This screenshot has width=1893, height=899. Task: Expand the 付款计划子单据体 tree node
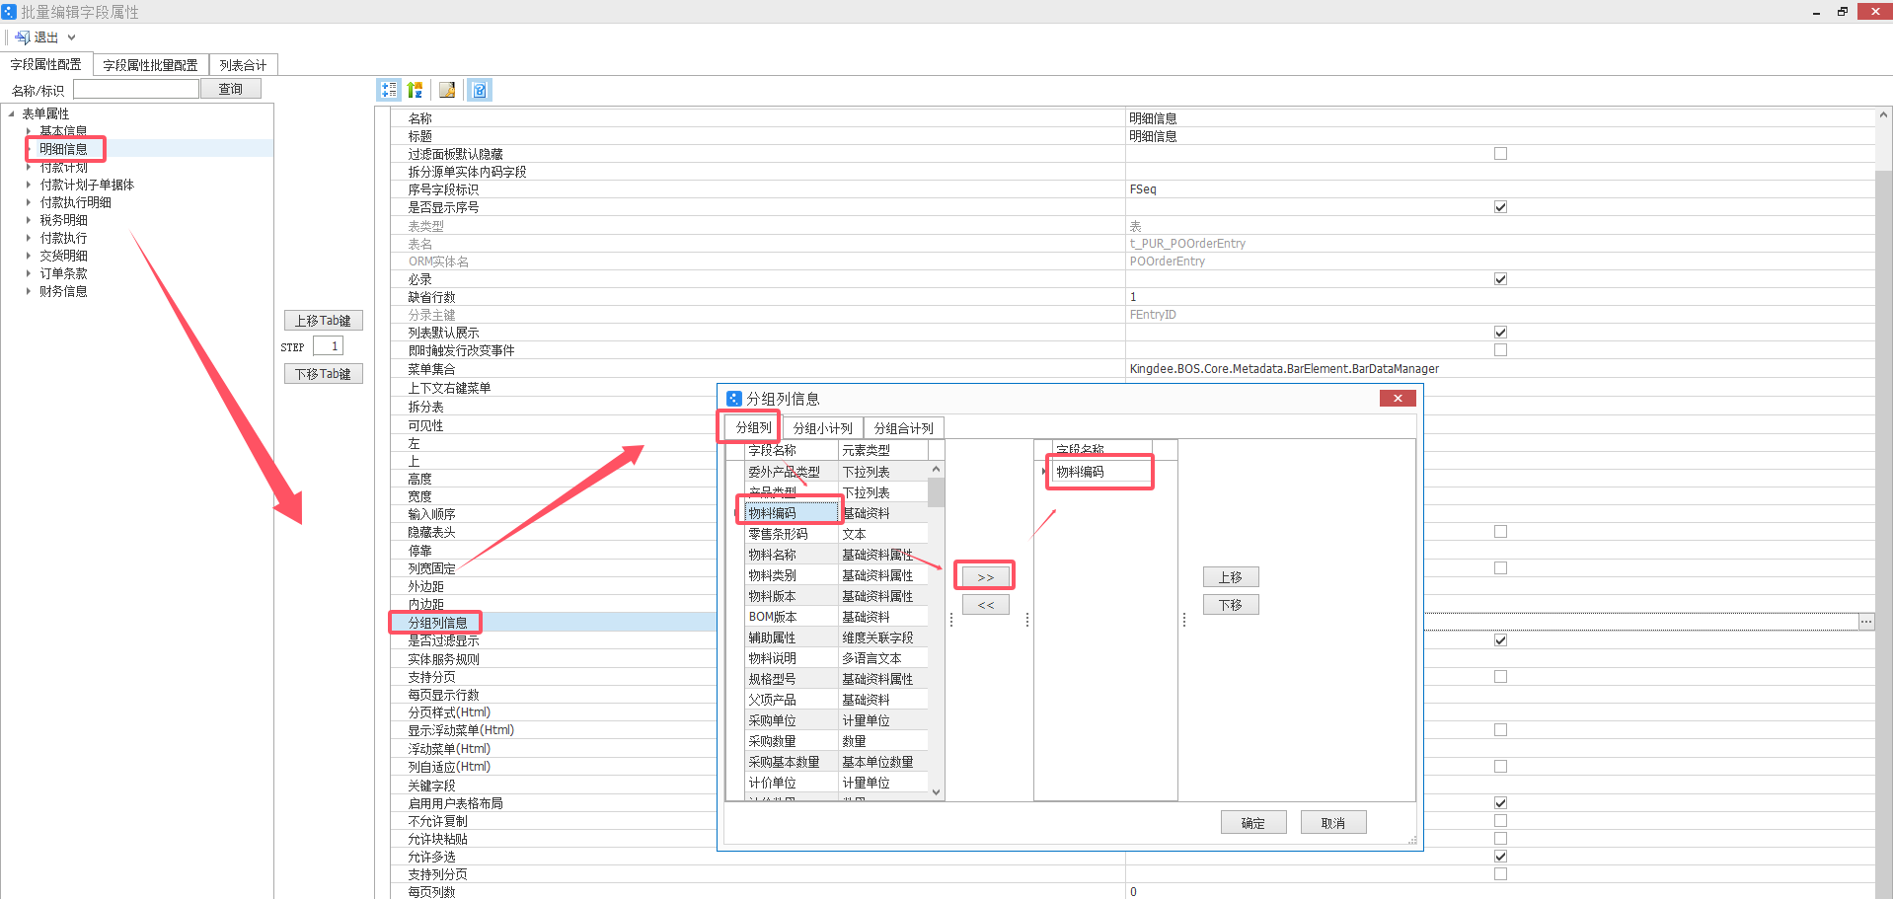pos(29,185)
